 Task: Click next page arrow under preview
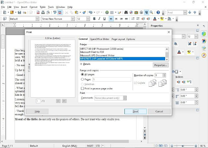(x=64, y=101)
